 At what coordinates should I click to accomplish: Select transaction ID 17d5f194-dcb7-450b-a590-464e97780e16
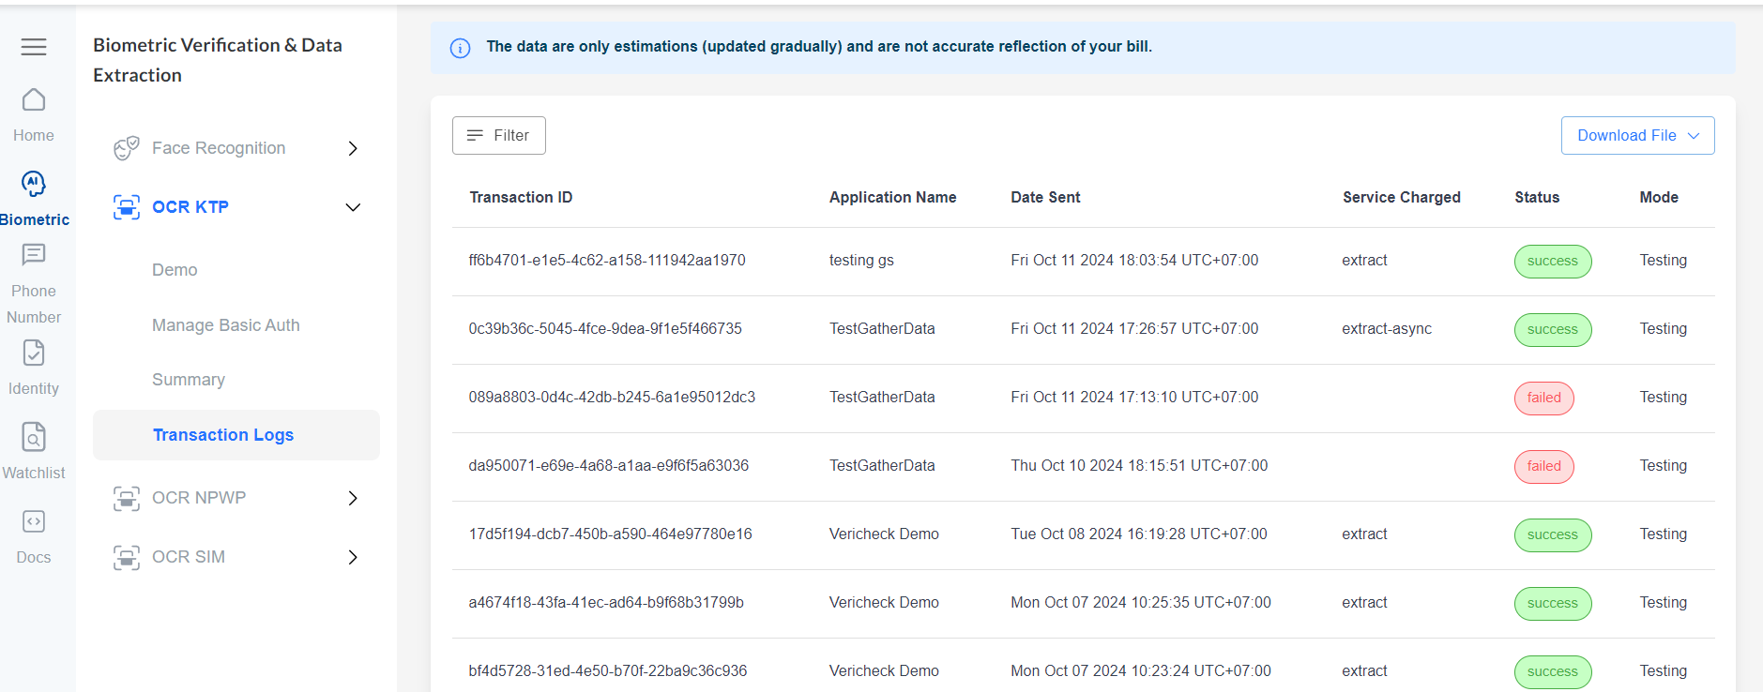pyautogui.click(x=610, y=534)
